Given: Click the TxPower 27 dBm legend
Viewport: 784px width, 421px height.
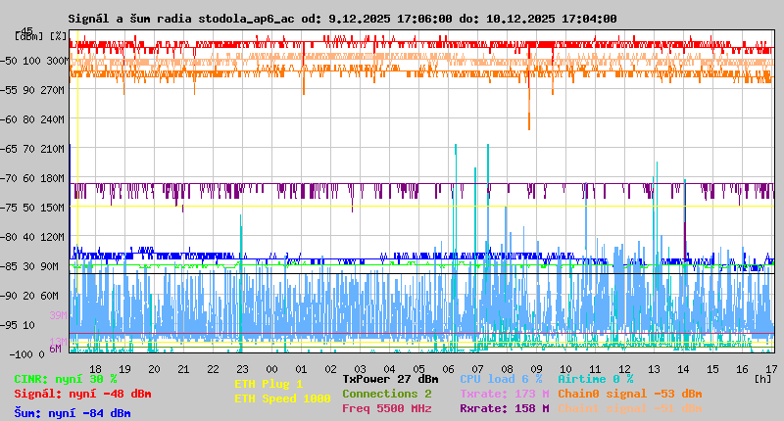Looking at the screenshot, I should [x=390, y=379].
